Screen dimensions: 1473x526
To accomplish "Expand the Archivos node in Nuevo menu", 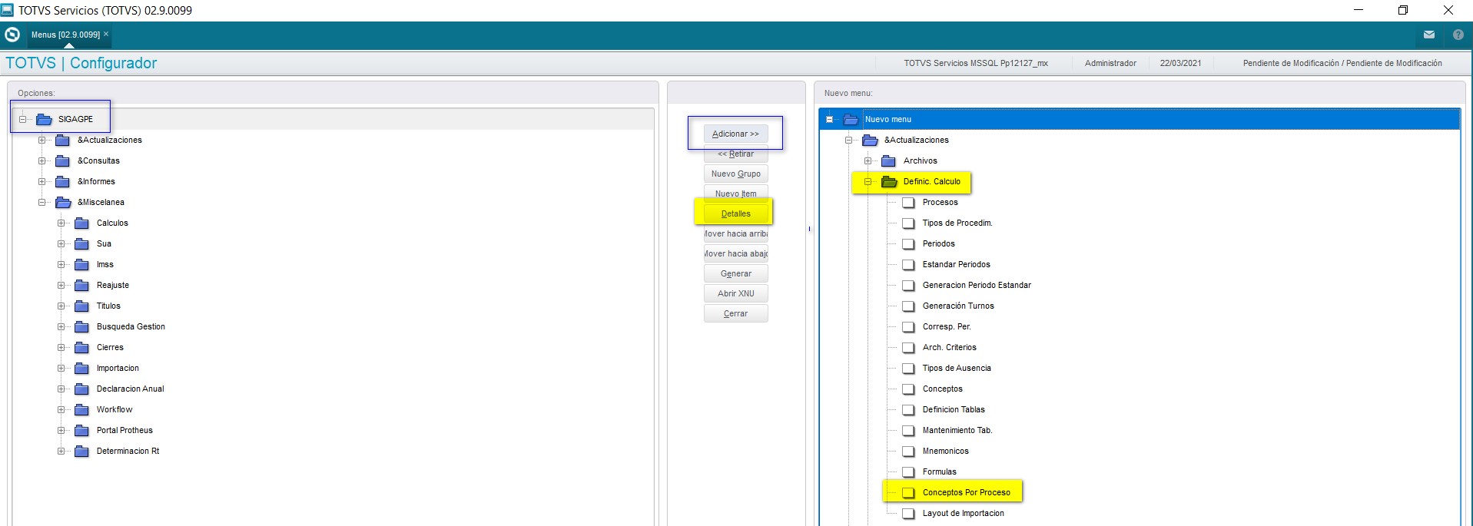I will (868, 161).
